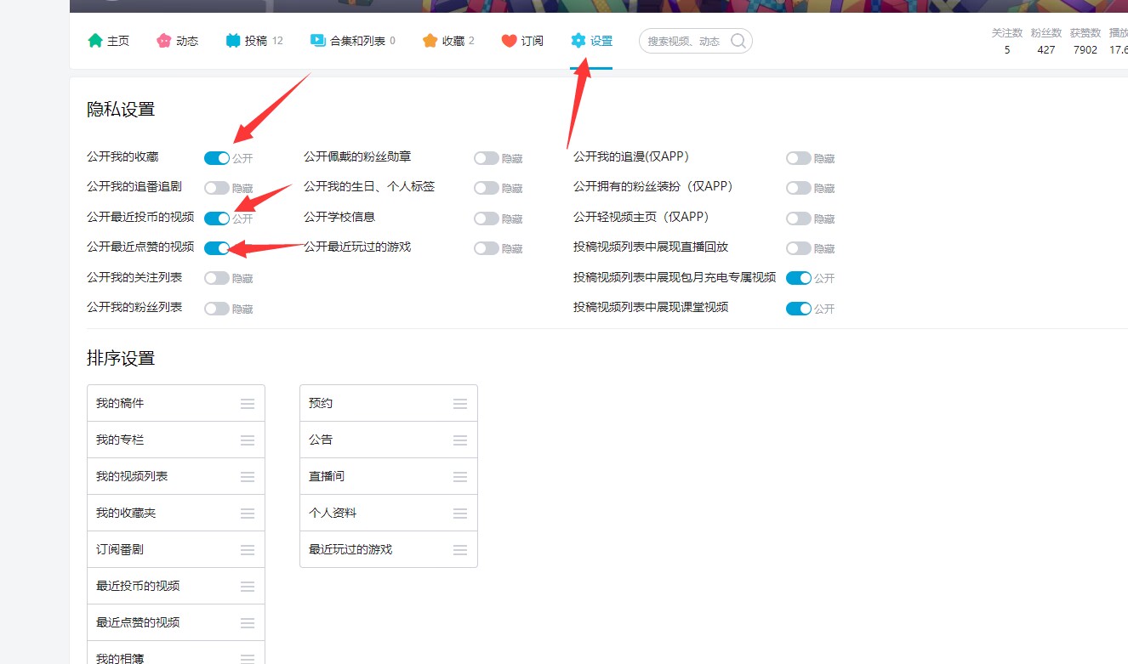
Task: Open 动态 via its flower icon
Action: pyautogui.click(x=163, y=40)
